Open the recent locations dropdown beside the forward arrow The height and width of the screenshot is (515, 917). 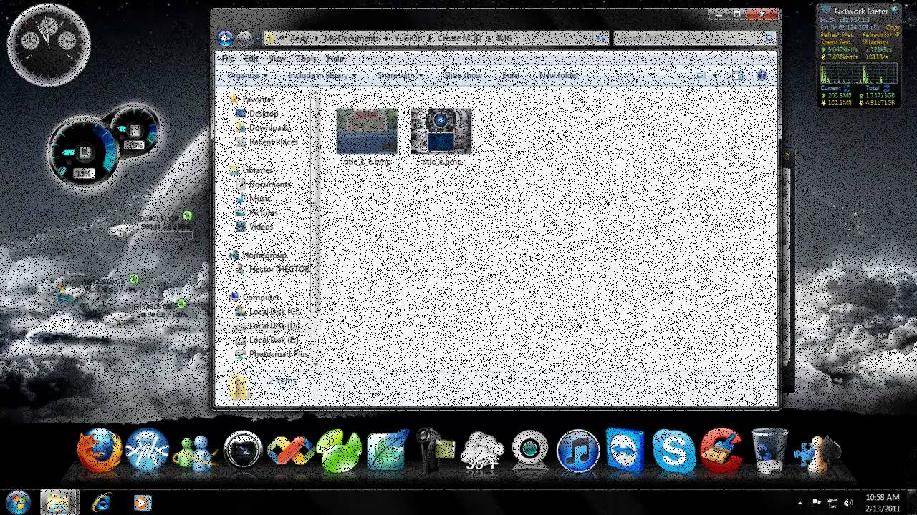pyautogui.click(x=256, y=39)
